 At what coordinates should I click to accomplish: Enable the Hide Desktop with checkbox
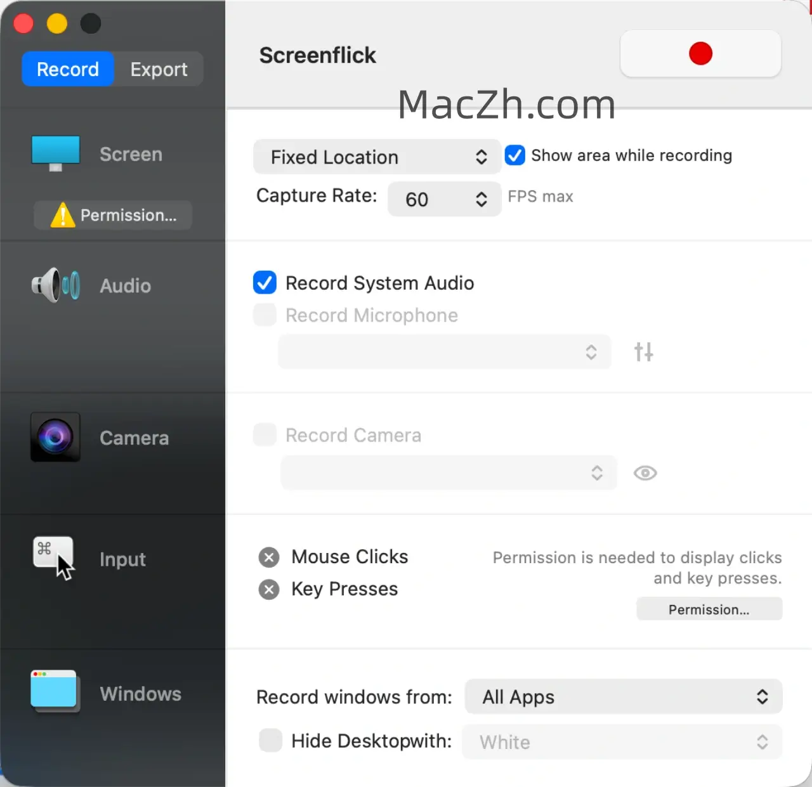click(271, 740)
